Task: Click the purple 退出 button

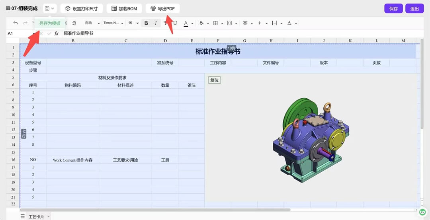Action: coord(414,8)
